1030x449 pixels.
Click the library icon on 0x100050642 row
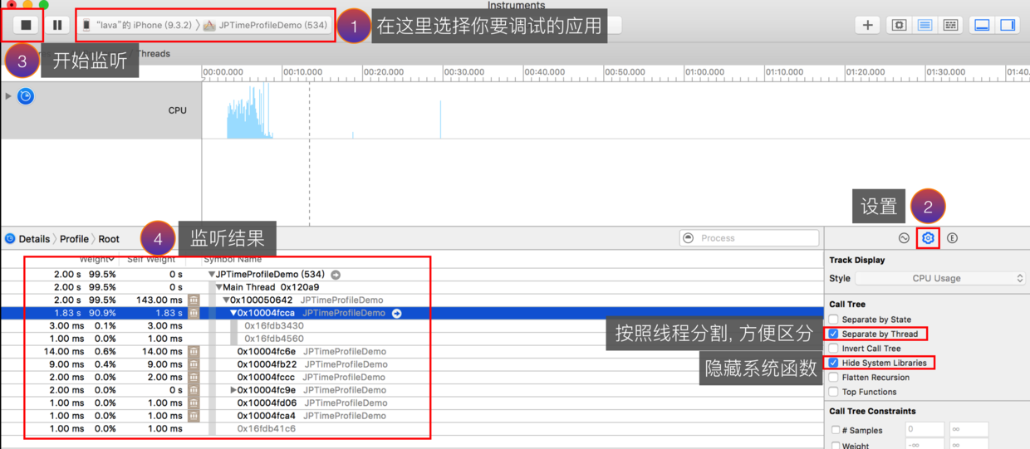coord(194,300)
